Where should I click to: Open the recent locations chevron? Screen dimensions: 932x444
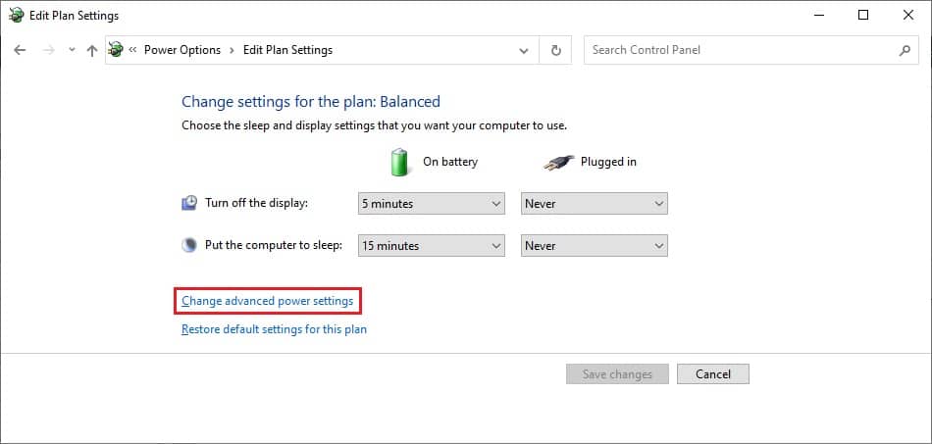pyautogui.click(x=71, y=50)
